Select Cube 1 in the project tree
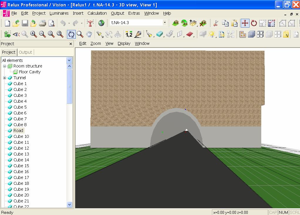 [20, 84]
